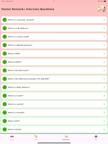Open 'What is the OSI model?' question
The width and height of the screenshot is (108, 144).
54,70
